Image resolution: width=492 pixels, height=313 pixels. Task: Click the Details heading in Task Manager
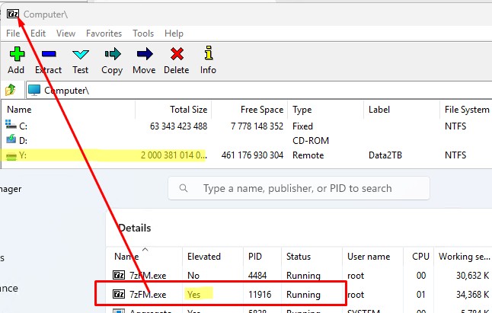point(135,228)
